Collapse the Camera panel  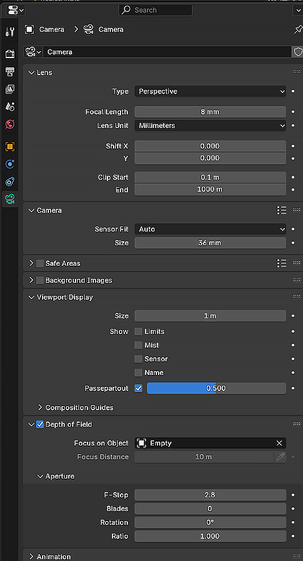click(31, 211)
